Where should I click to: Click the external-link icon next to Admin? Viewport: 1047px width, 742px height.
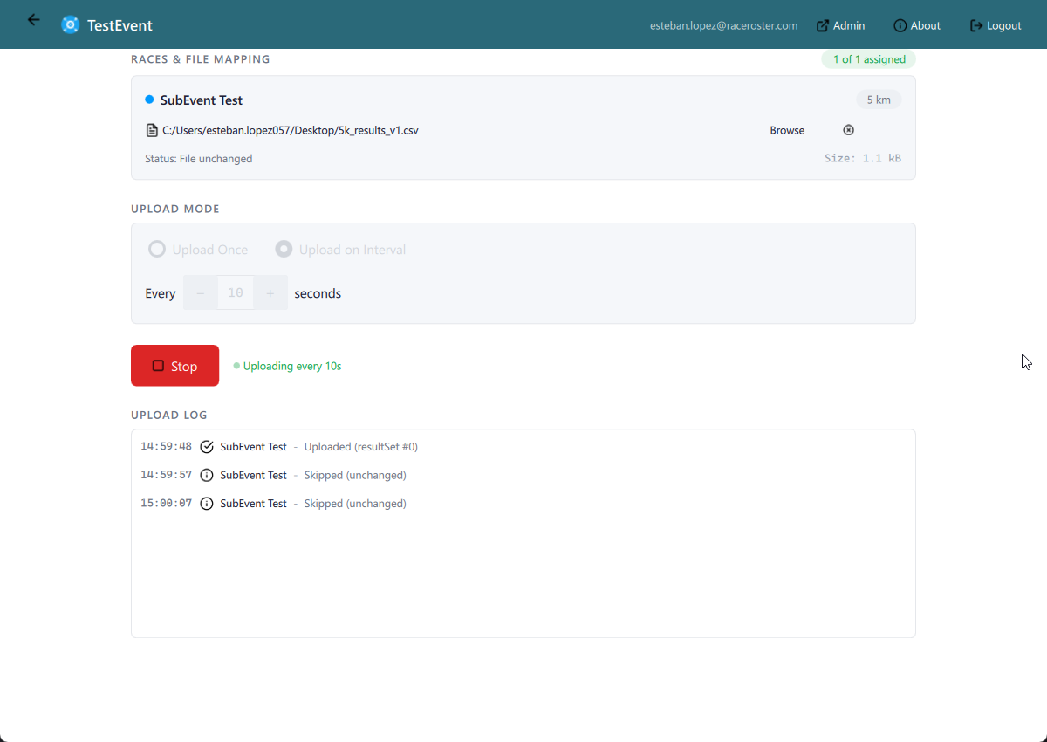click(821, 25)
